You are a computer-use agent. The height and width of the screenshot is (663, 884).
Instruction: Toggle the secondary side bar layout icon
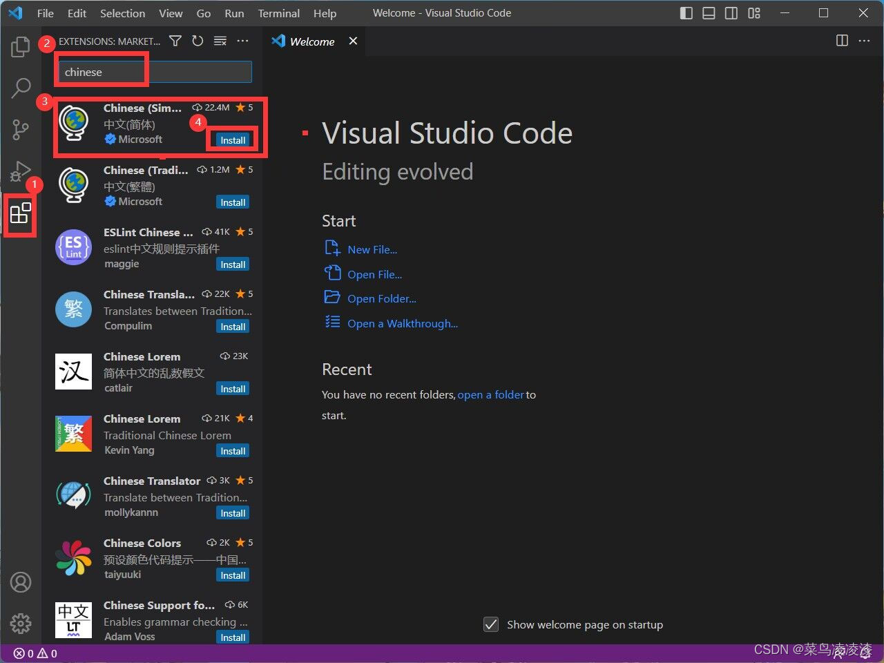(731, 13)
